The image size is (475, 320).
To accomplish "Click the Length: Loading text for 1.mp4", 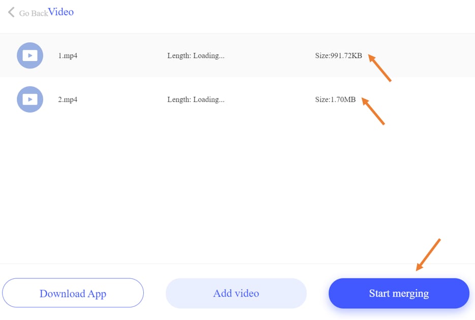I will [196, 55].
